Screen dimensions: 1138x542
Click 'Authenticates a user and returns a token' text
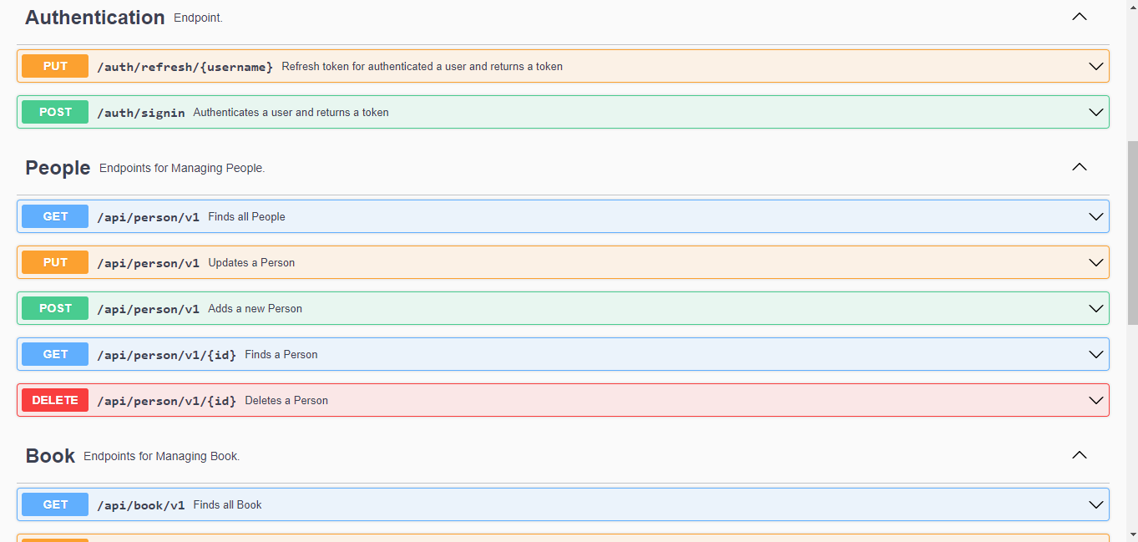click(291, 112)
